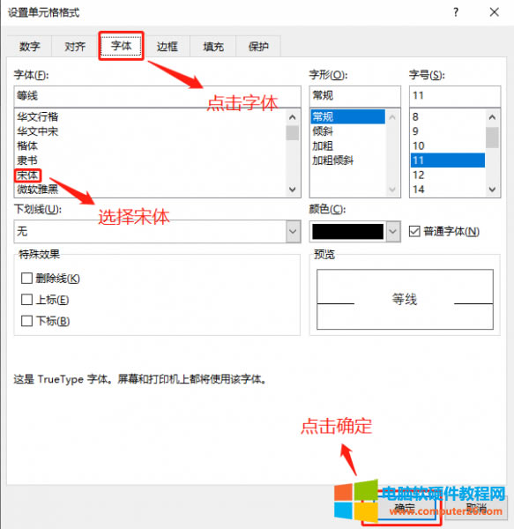Click the help question mark icon
Screen dimensions: 514x529
pos(456,12)
